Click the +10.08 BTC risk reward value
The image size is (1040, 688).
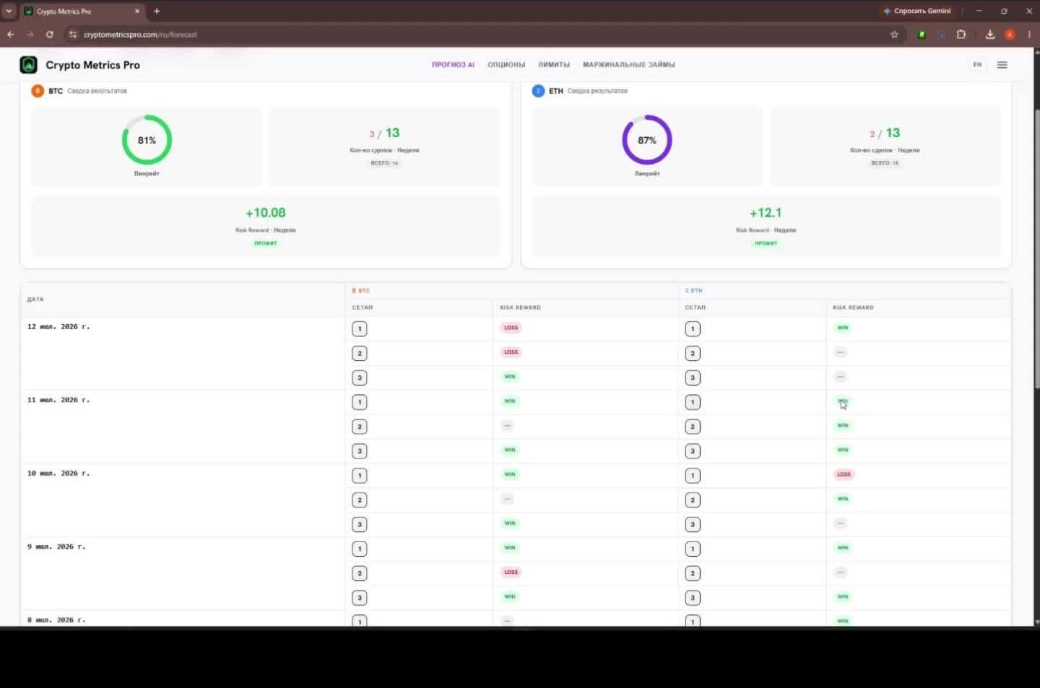tap(265, 213)
